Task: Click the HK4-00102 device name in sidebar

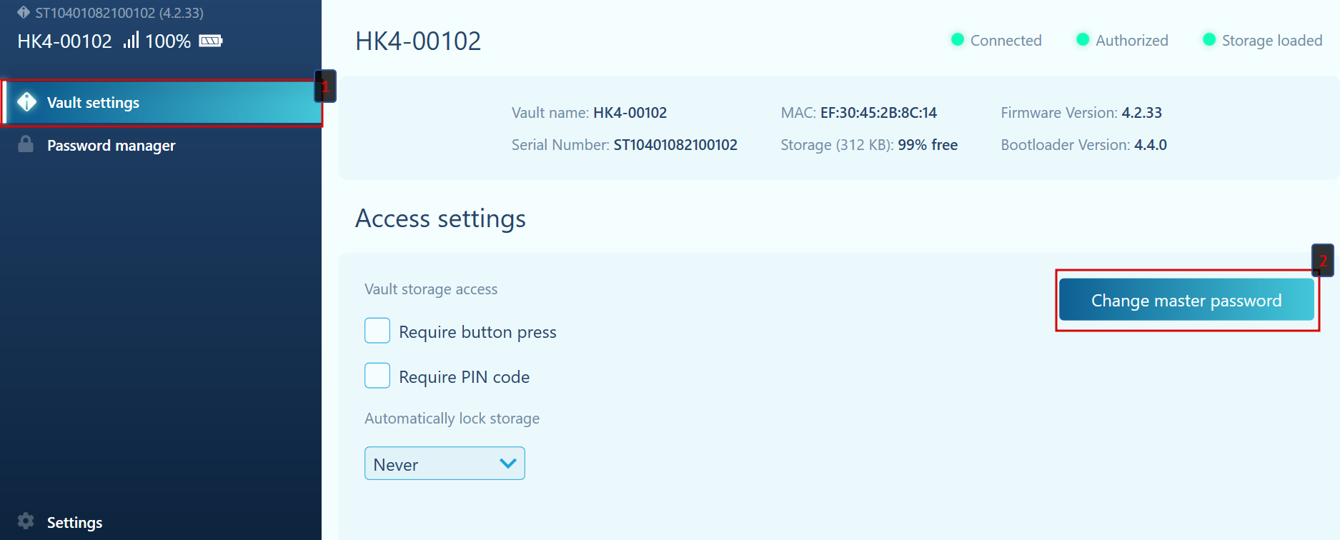Action: [x=64, y=41]
